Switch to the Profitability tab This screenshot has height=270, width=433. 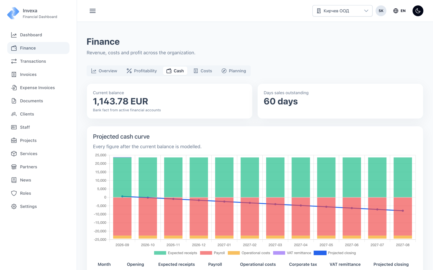point(142,71)
